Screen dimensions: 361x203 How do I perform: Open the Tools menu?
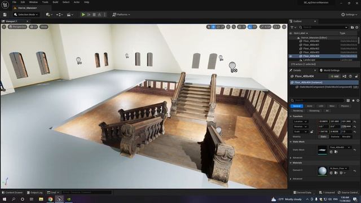click(x=45, y=2)
